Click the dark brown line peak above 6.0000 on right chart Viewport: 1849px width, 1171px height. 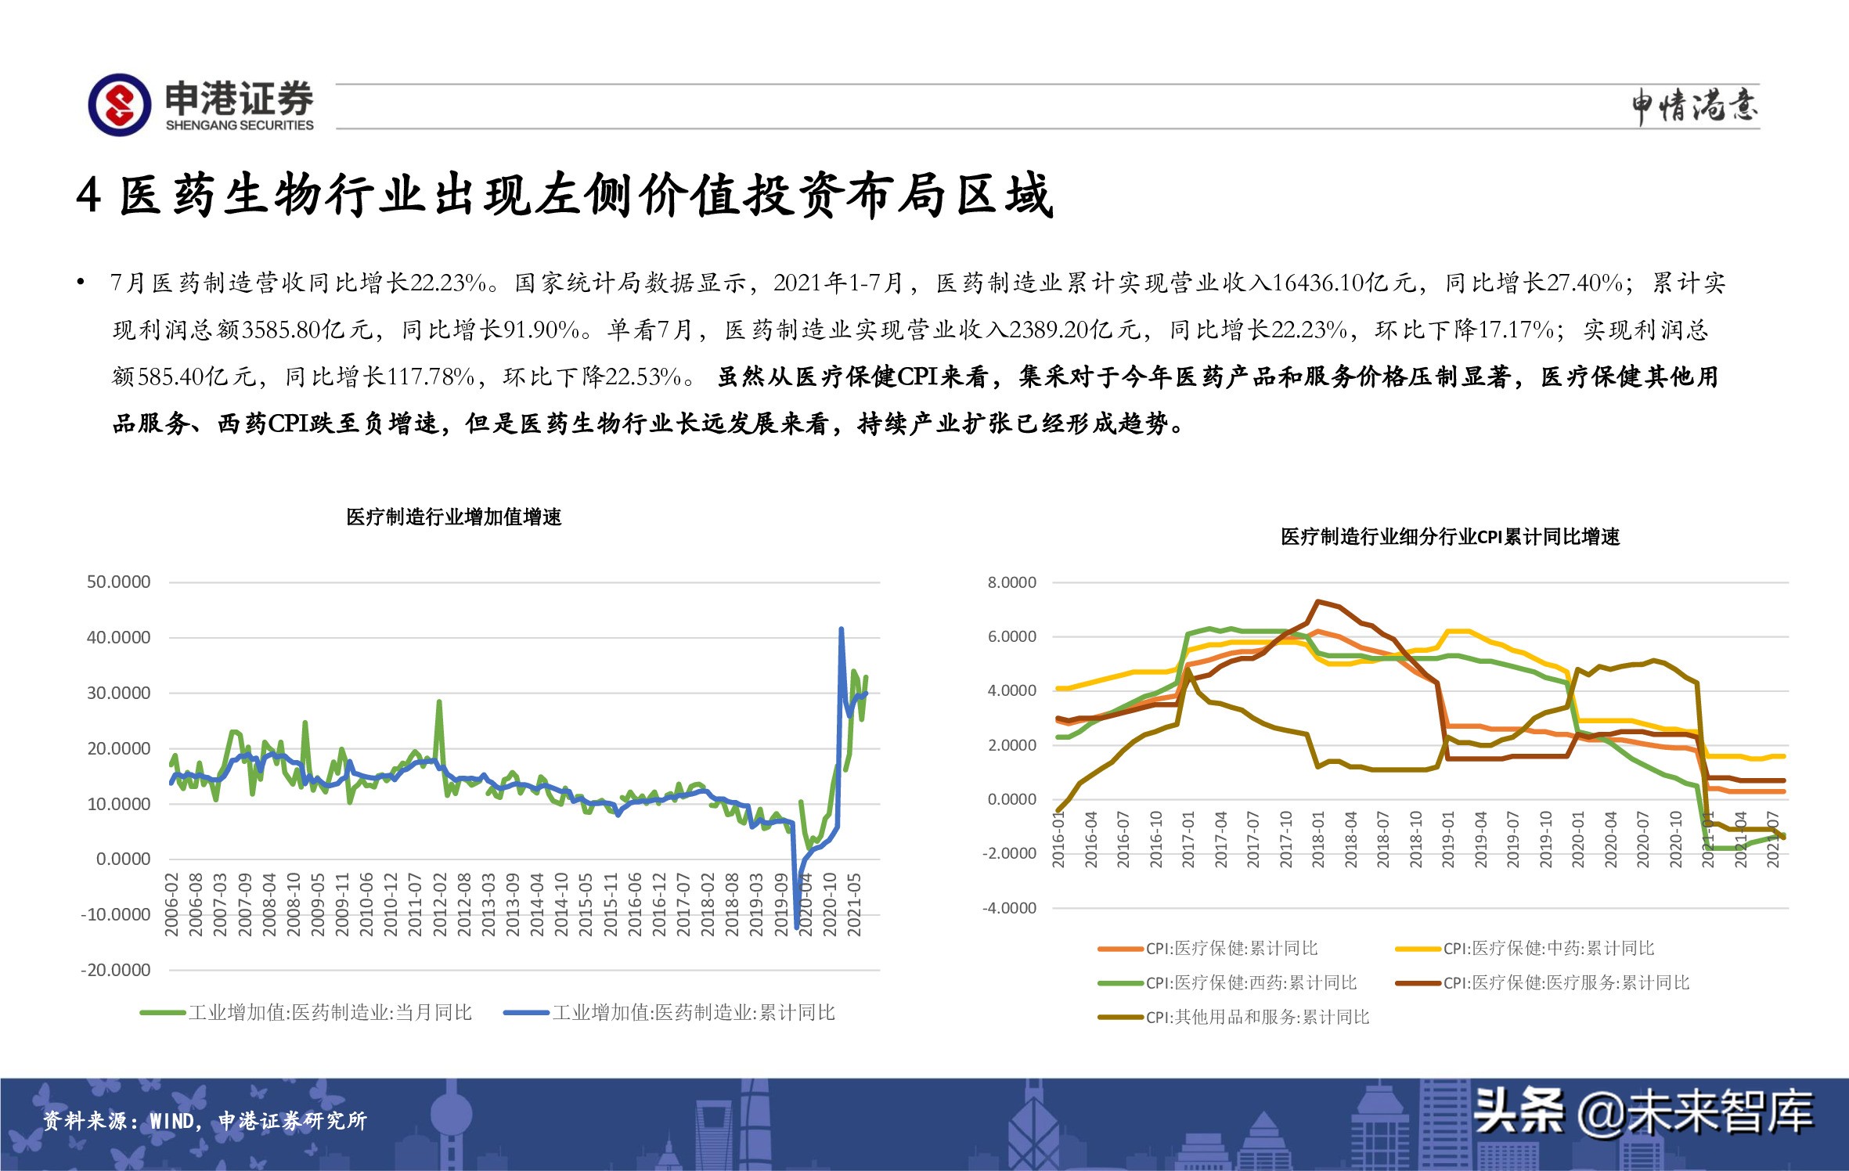coord(1318,601)
